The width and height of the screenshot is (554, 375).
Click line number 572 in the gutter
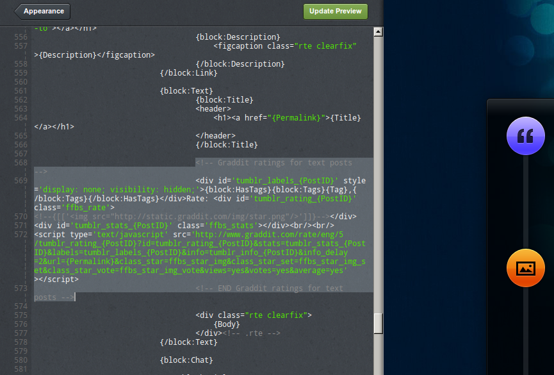click(21, 235)
